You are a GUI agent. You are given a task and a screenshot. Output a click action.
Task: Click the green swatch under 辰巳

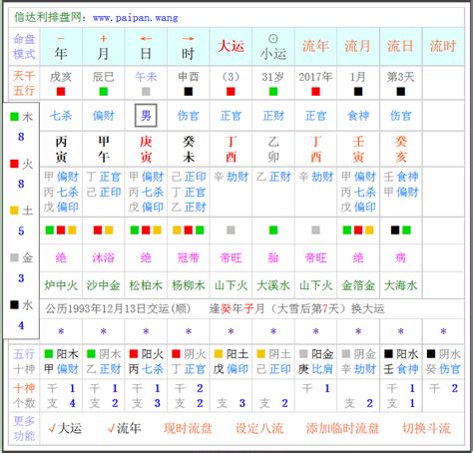104,92
